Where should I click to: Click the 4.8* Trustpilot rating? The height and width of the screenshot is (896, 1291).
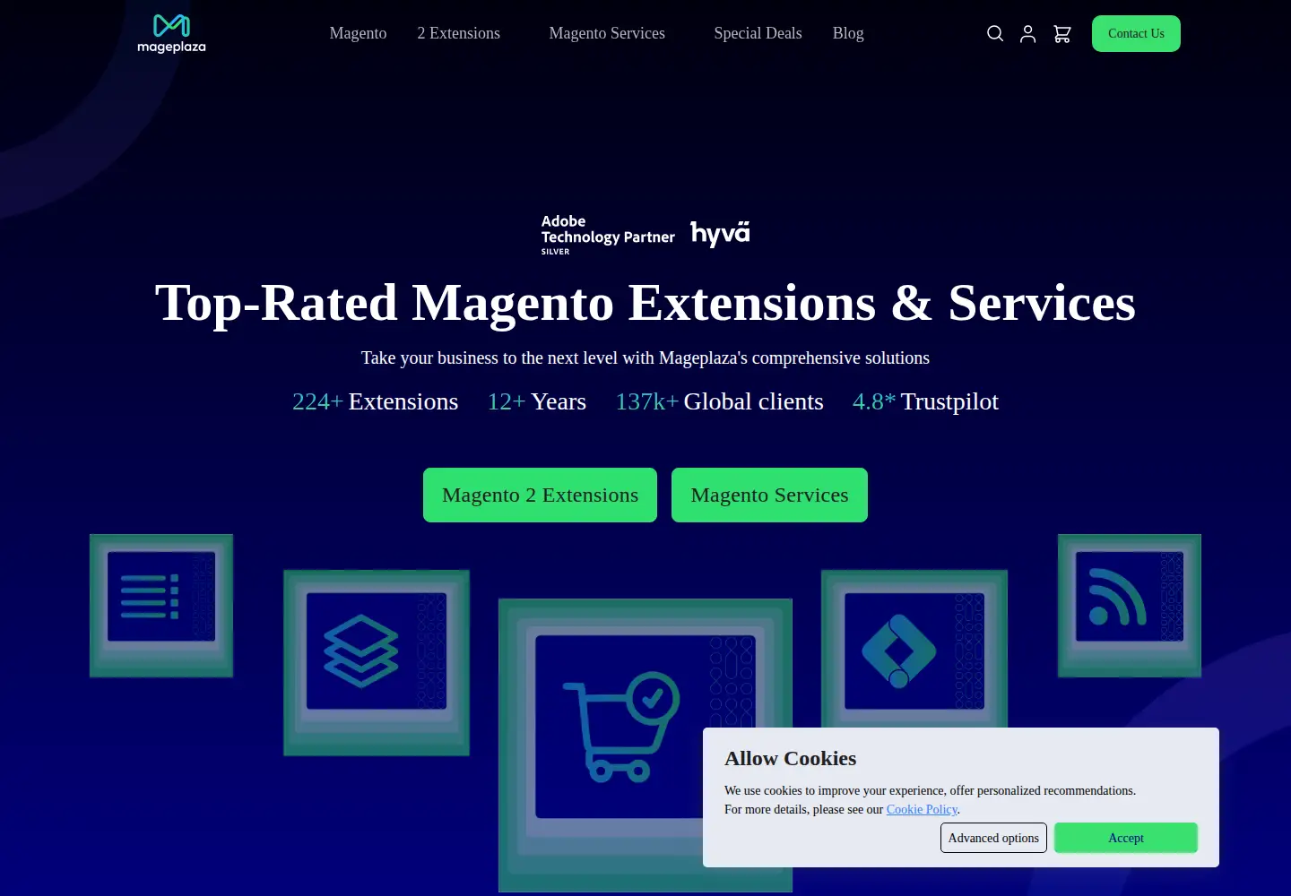[925, 401]
